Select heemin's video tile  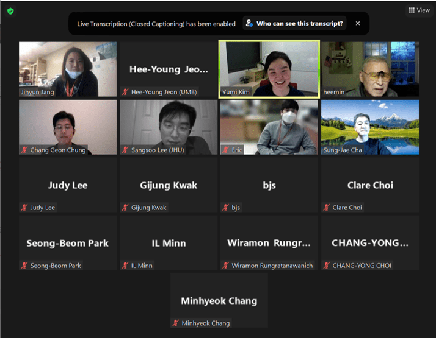(x=370, y=69)
